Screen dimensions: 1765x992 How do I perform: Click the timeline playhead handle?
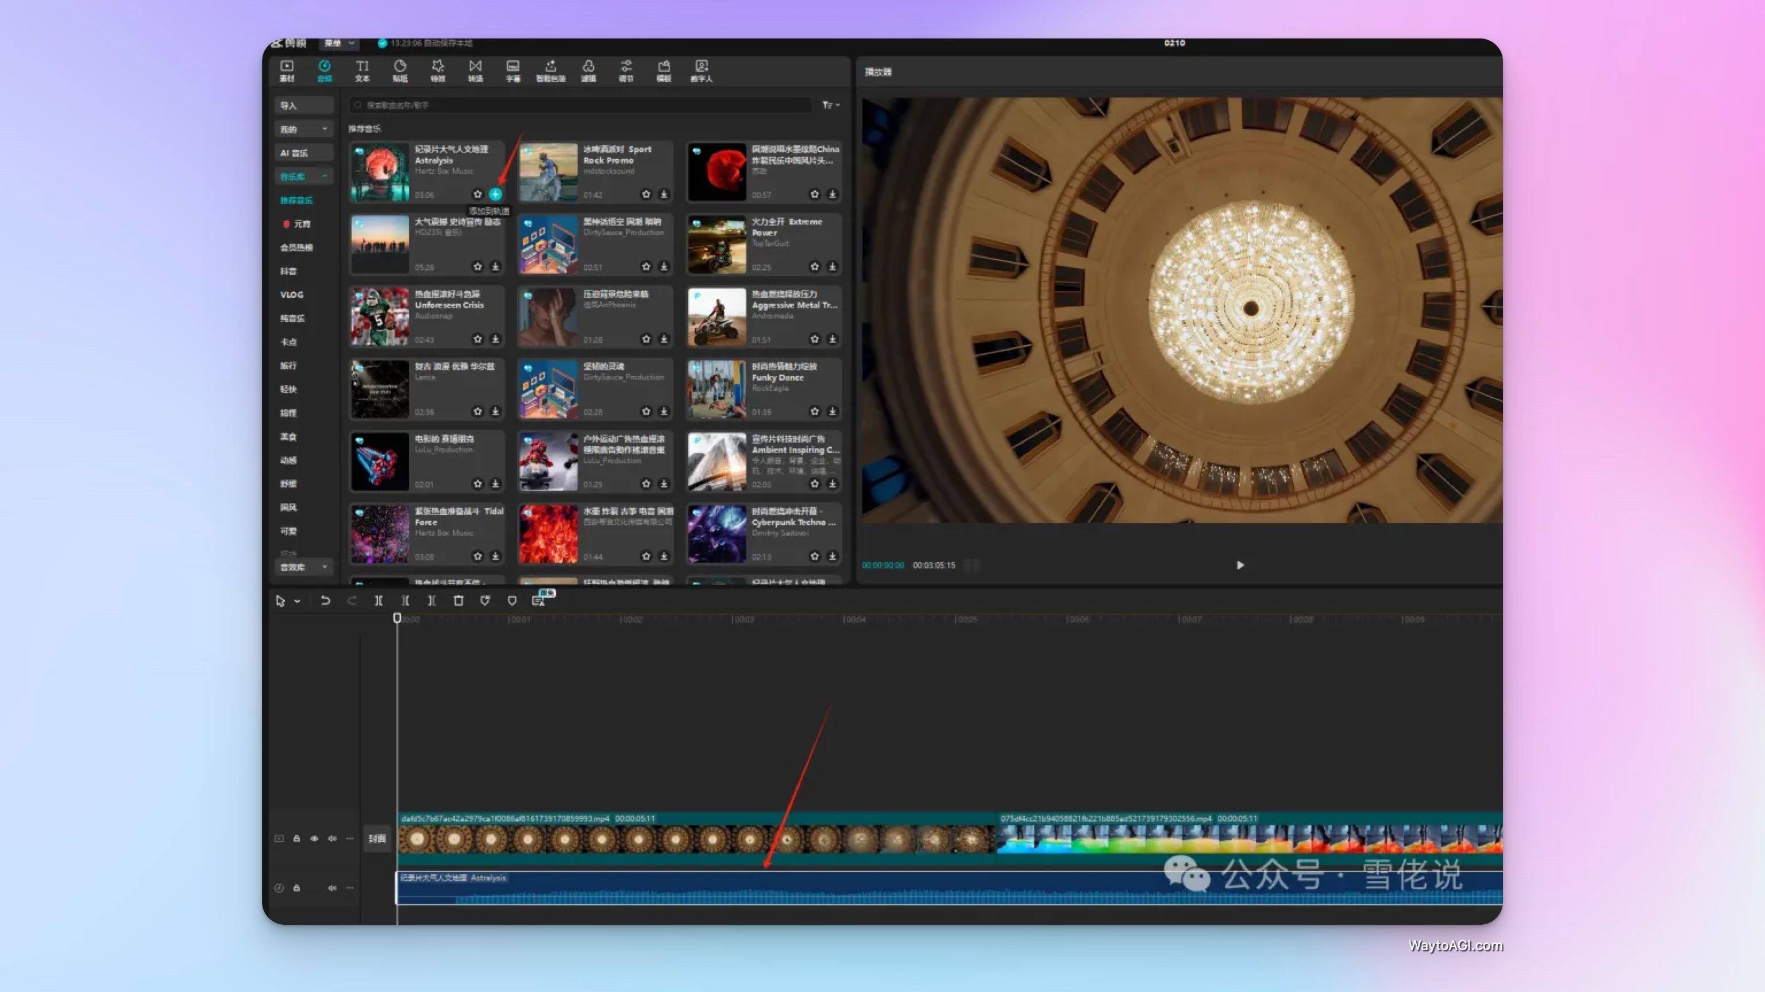coord(396,618)
